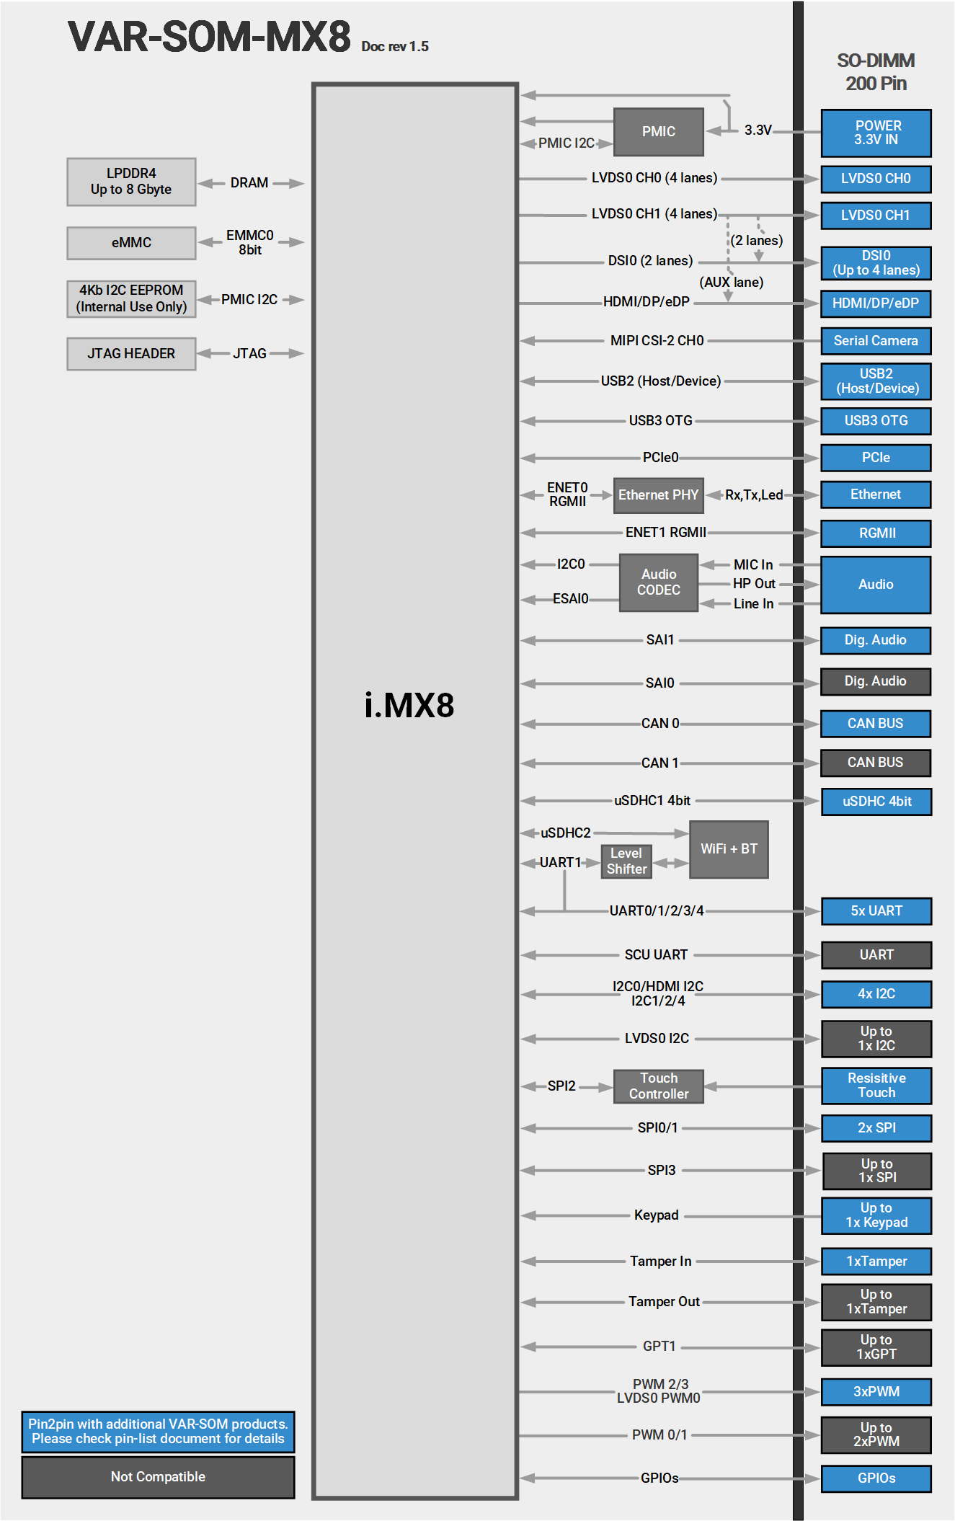Select the blue CAN BUS box
The width and height of the screenshot is (955, 1521).
[x=876, y=724]
